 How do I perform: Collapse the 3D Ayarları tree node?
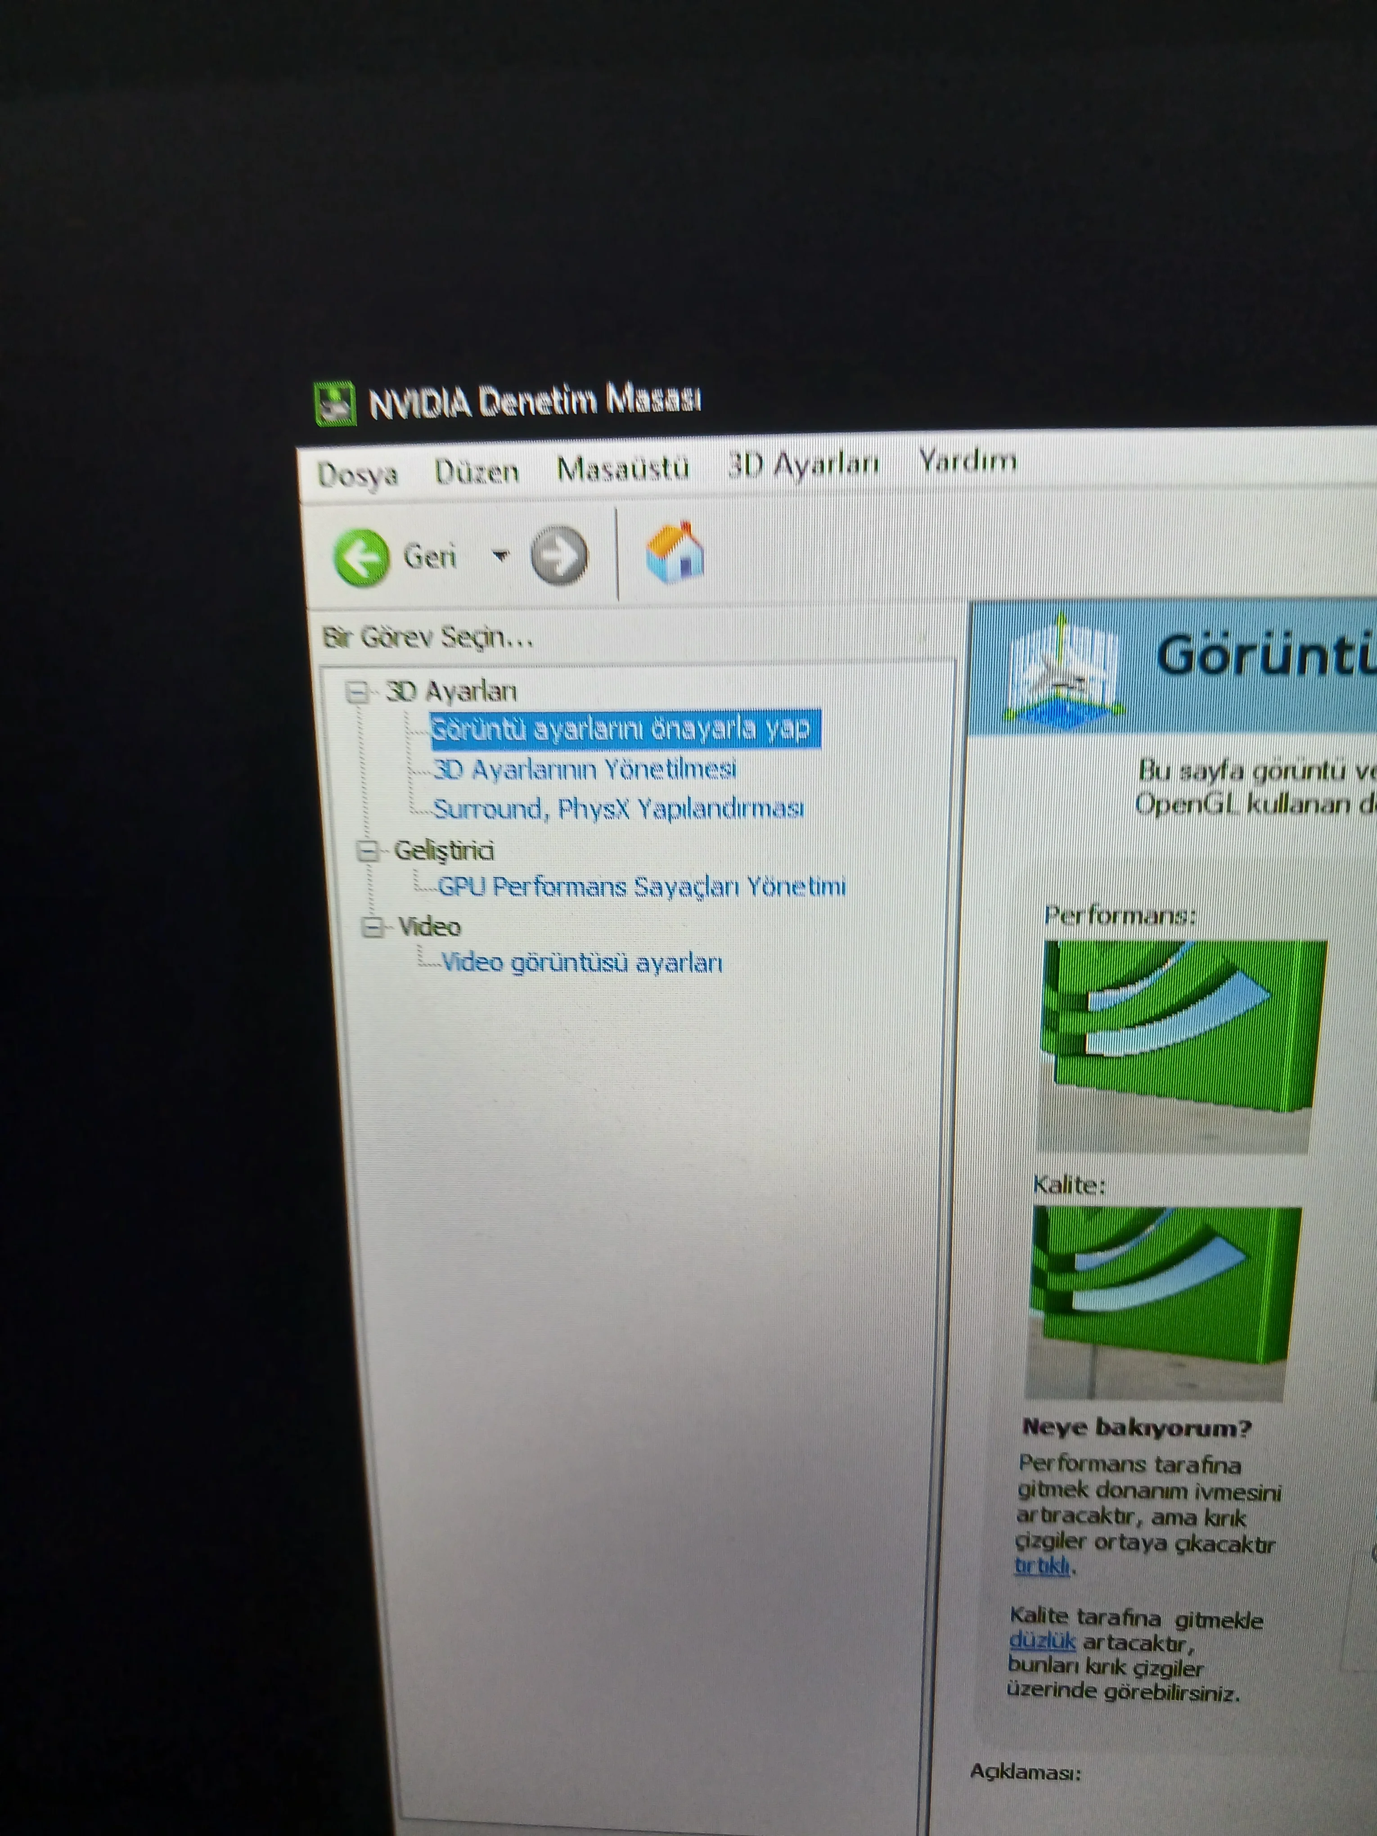358,691
